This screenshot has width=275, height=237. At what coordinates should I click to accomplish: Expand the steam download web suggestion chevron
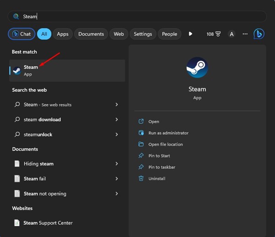pos(116,120)
